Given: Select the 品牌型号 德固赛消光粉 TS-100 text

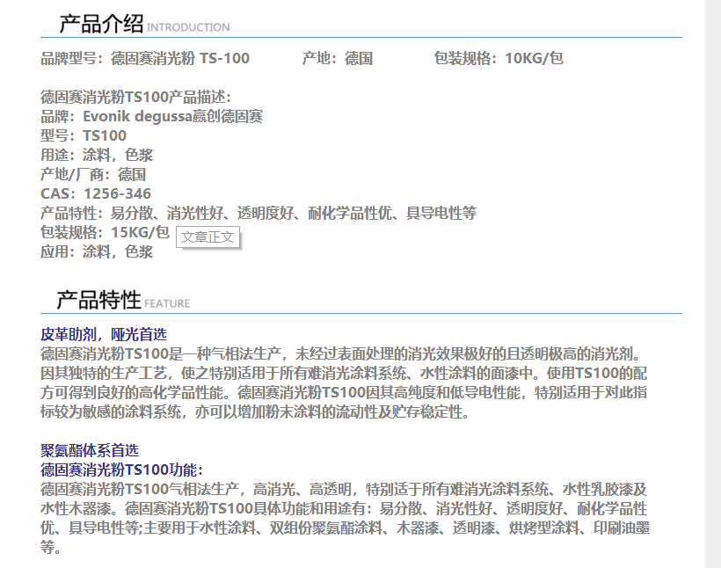Looking at the screenshot, I should (145, 59).
